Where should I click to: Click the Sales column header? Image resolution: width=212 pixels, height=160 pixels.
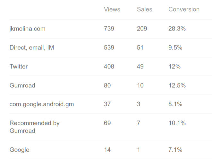point(144,9)
